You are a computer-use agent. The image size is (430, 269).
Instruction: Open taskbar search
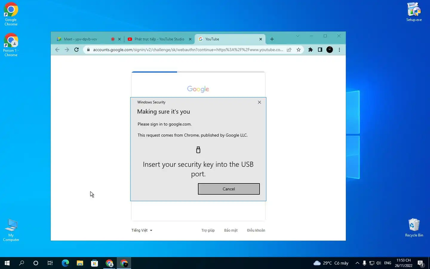21,263
